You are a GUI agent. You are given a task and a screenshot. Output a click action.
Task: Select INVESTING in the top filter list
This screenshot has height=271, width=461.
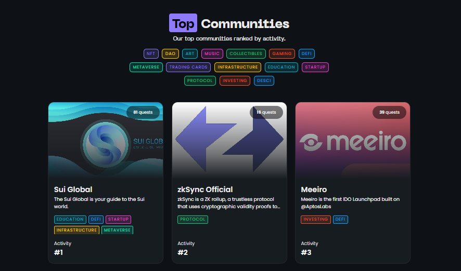click(235, 80)
